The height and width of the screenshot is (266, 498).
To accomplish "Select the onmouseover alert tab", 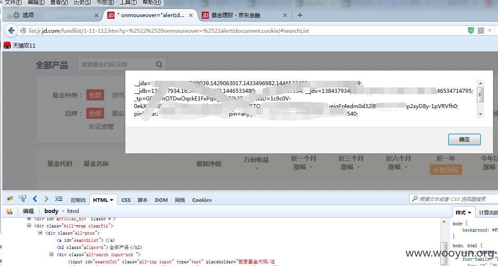I will (x=150, y=15).
